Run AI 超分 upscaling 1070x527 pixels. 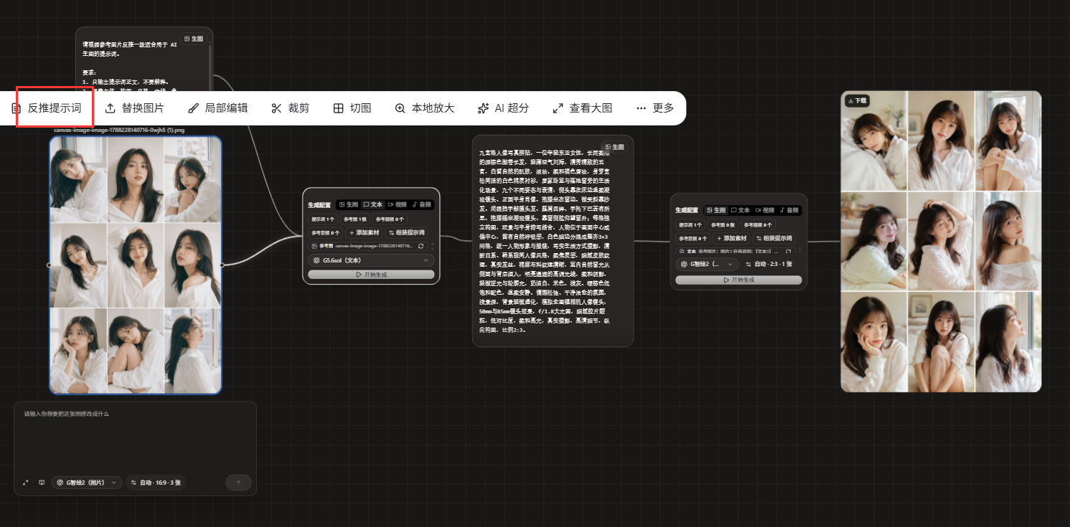coord(503,108)
